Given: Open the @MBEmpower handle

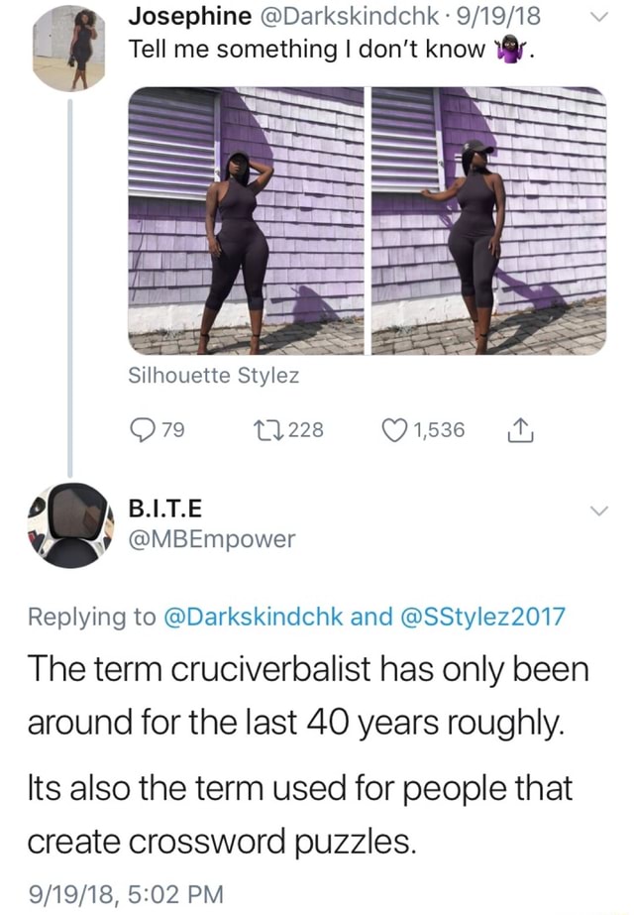Looking at the screenshot, I should click(212, 539).
